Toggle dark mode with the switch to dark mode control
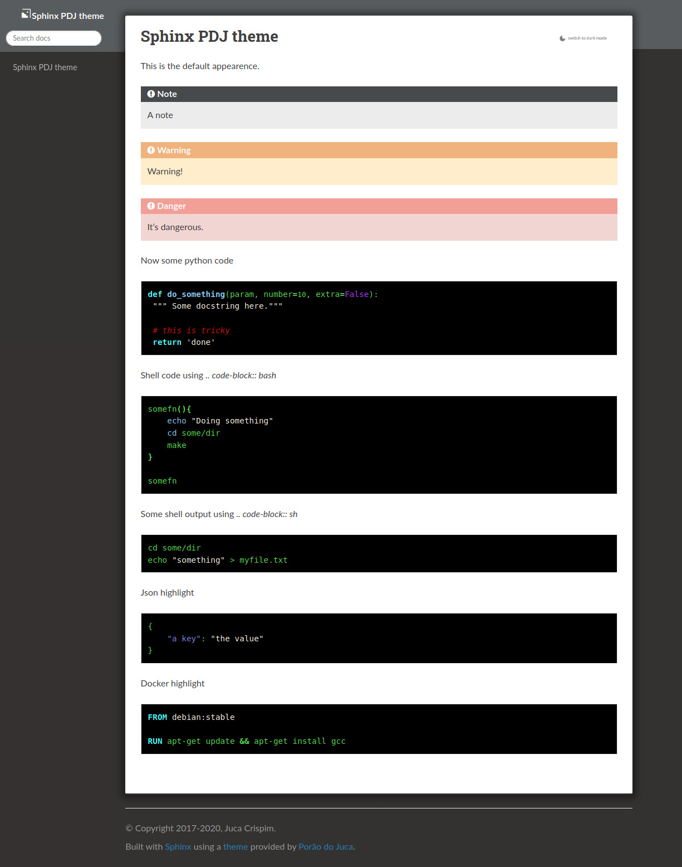The height and width of the screenshot is (867, 682). click(x=587, y=38)
